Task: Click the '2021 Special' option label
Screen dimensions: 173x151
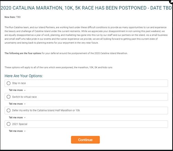Action: pyautogui.click(x=20, y=124)
